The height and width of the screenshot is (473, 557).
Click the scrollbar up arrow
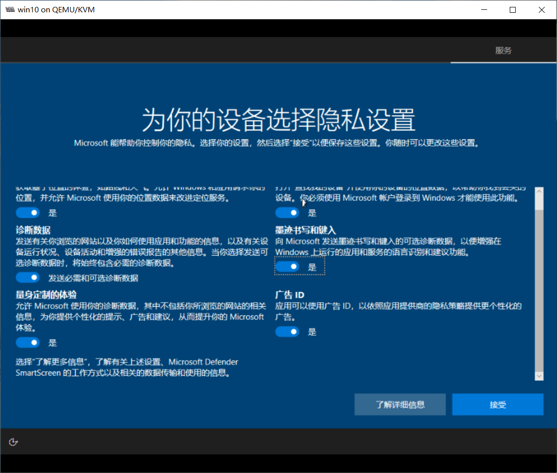539,191
